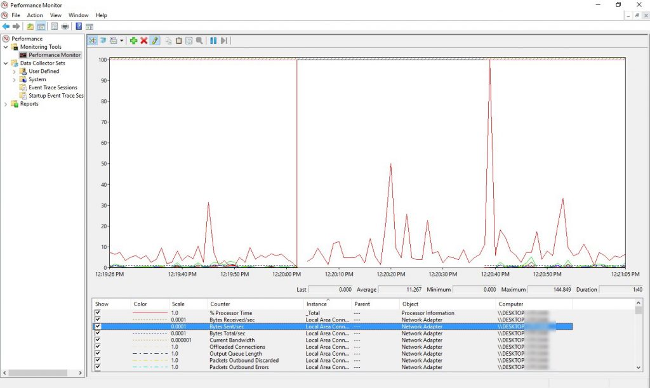
Task: Select the Event Trace Sessions item
Action: coord(53,87)
